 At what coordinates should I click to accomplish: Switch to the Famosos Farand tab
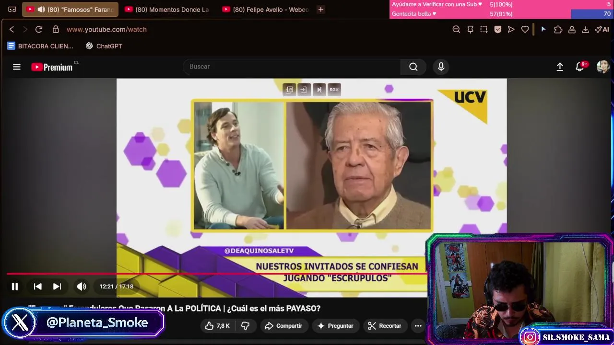coord(70,9)
